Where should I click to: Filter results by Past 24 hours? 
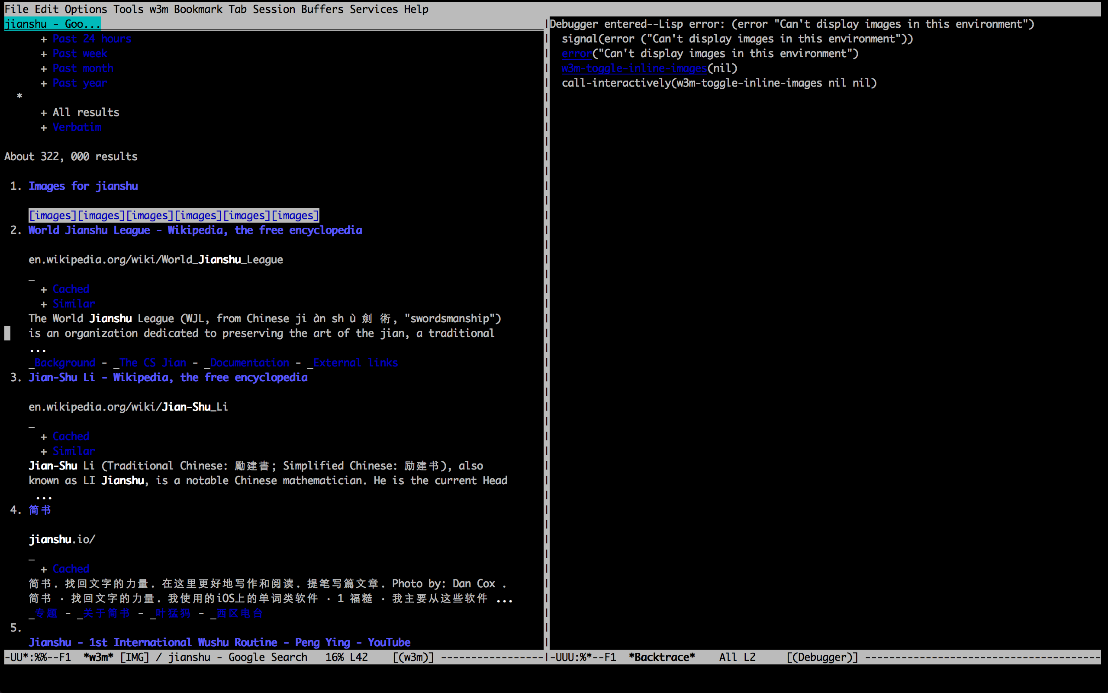coord(92,39)
